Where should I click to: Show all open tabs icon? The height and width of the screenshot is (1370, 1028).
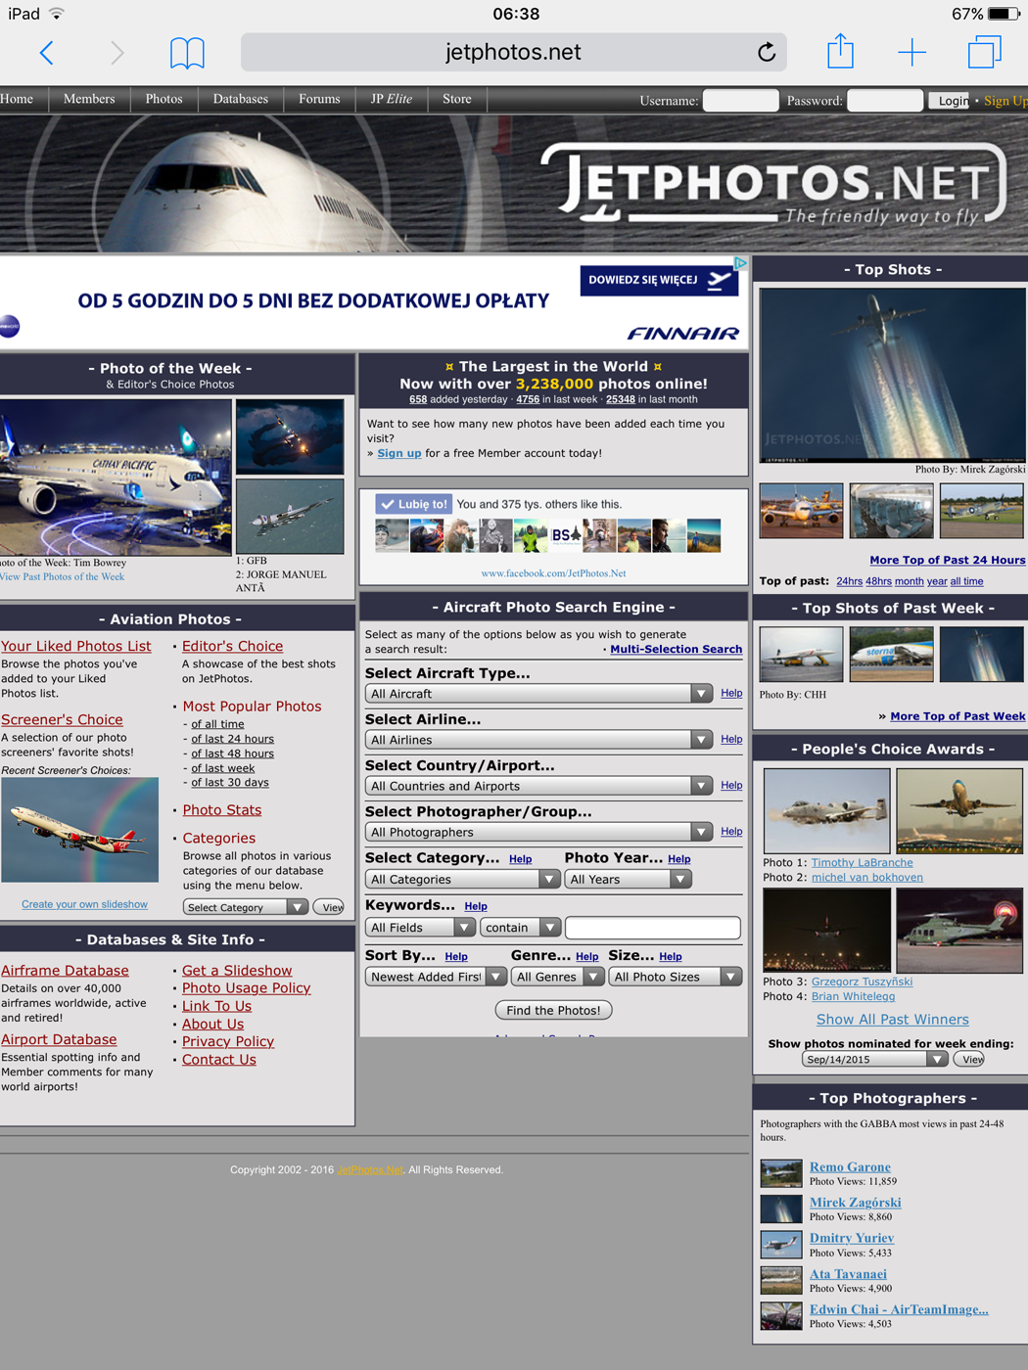[x=984, y=52]
